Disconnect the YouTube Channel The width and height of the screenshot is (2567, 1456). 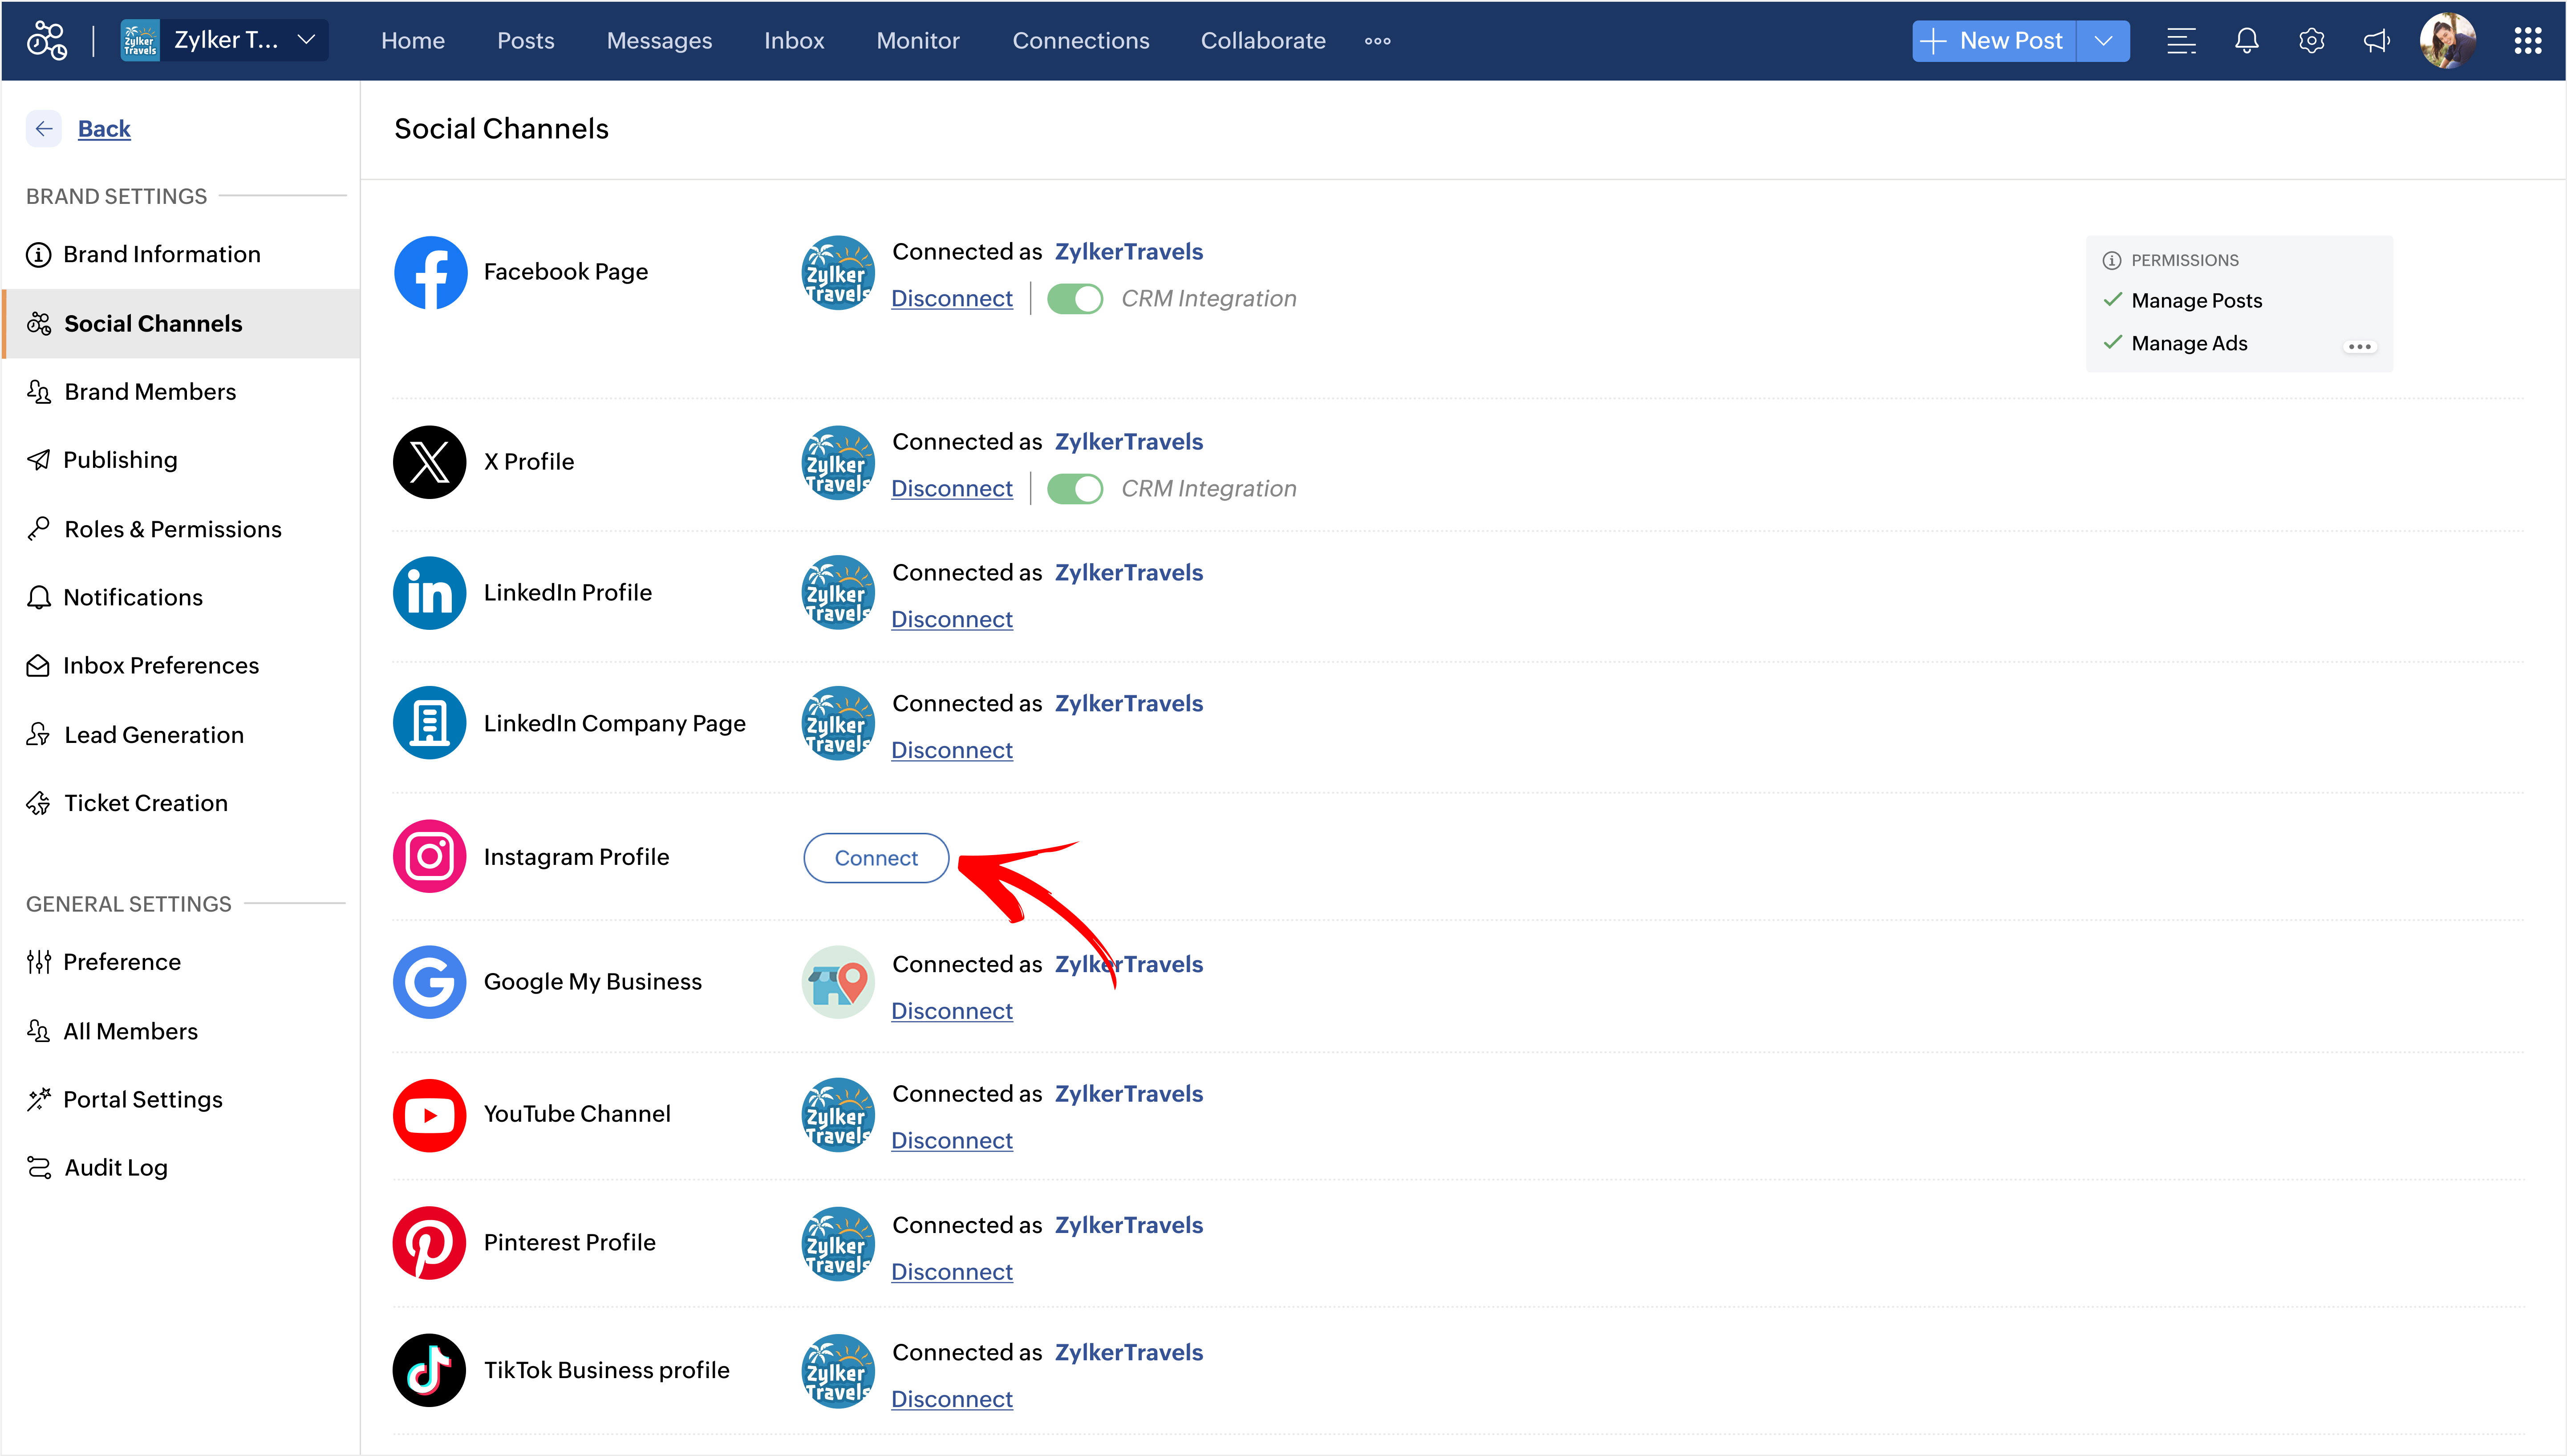[952, 1141]
